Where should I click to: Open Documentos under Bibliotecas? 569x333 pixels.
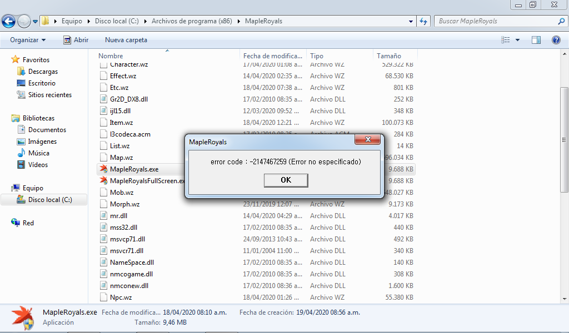pos(47,130)
